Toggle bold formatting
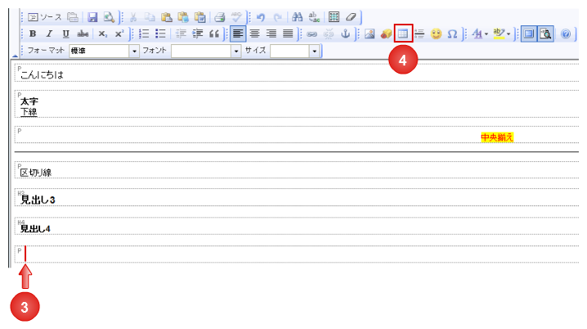 click(33, 34)
